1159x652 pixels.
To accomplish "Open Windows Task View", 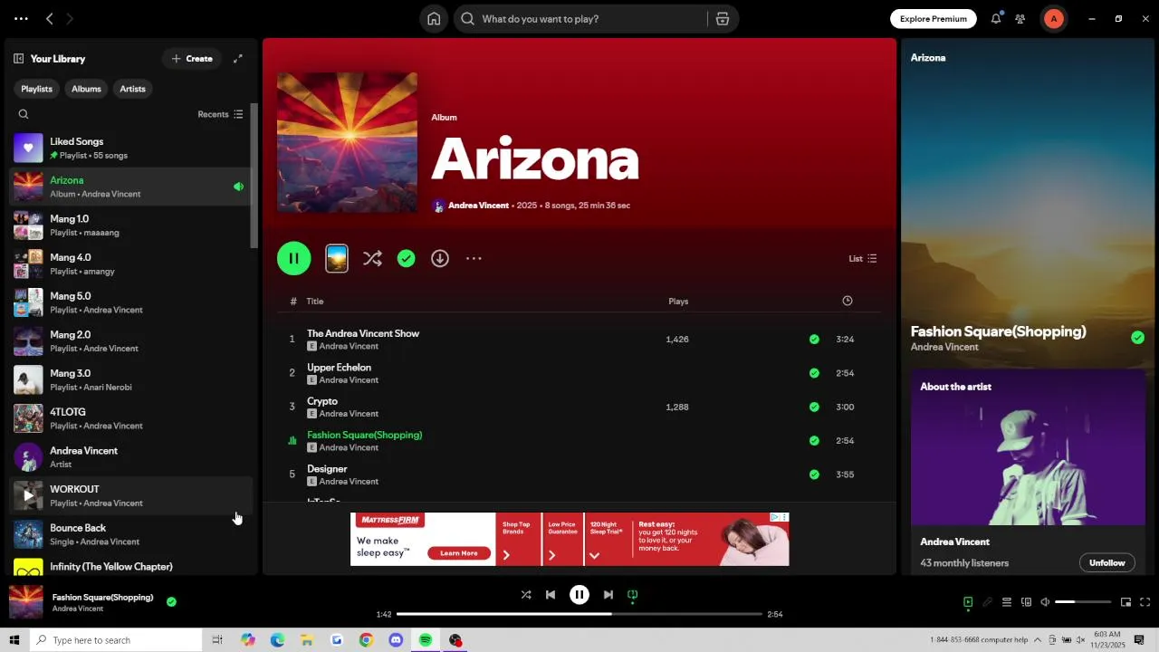I will [217, 640].
